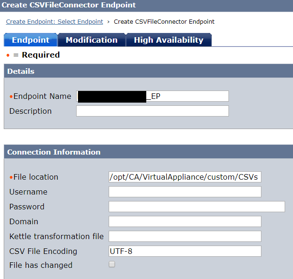Click the Create CSVFileConnector Endpoint breadcrumb text
The height and width of the screenshot is (279, 293).
(x=164, y=22)
